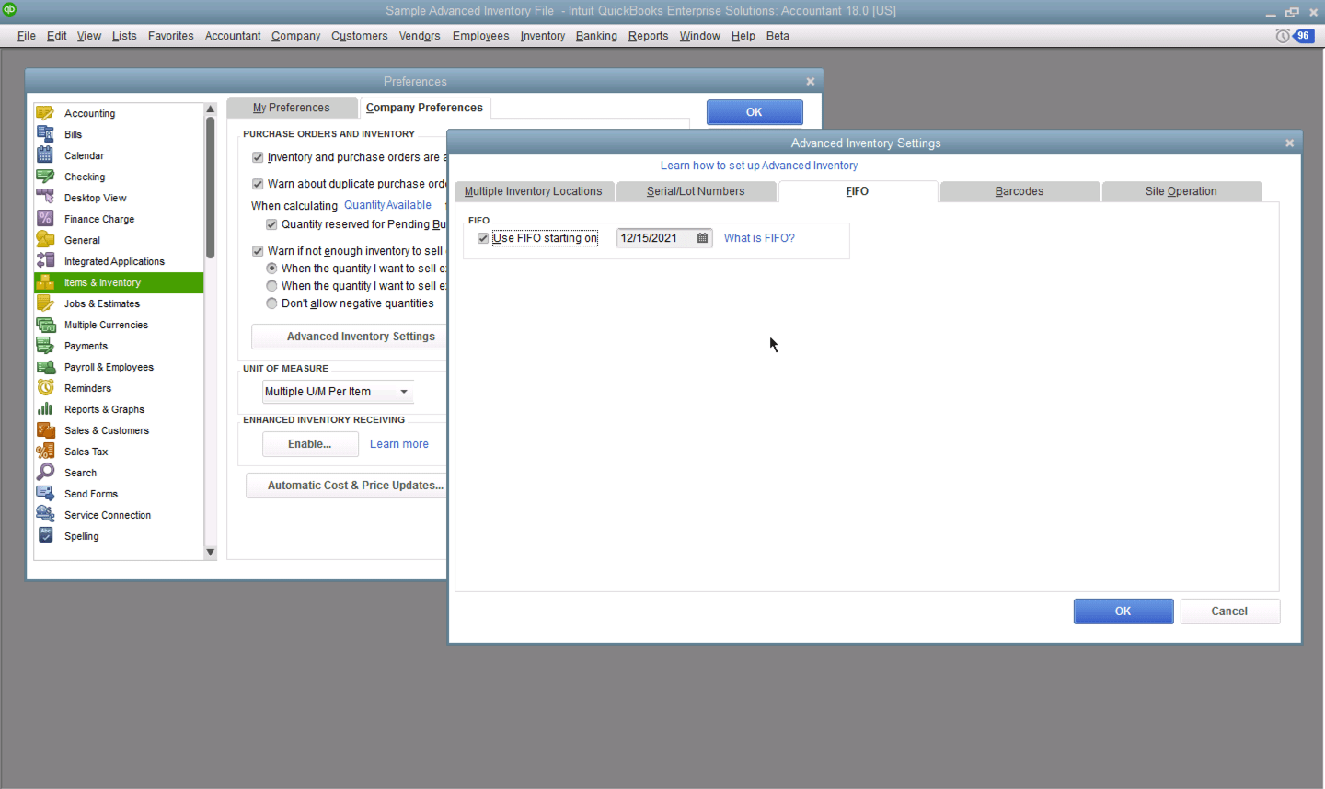The image size is (1325, 789).
Task: Click the Reports & Graphs chart icon
Action: [45, 409]
